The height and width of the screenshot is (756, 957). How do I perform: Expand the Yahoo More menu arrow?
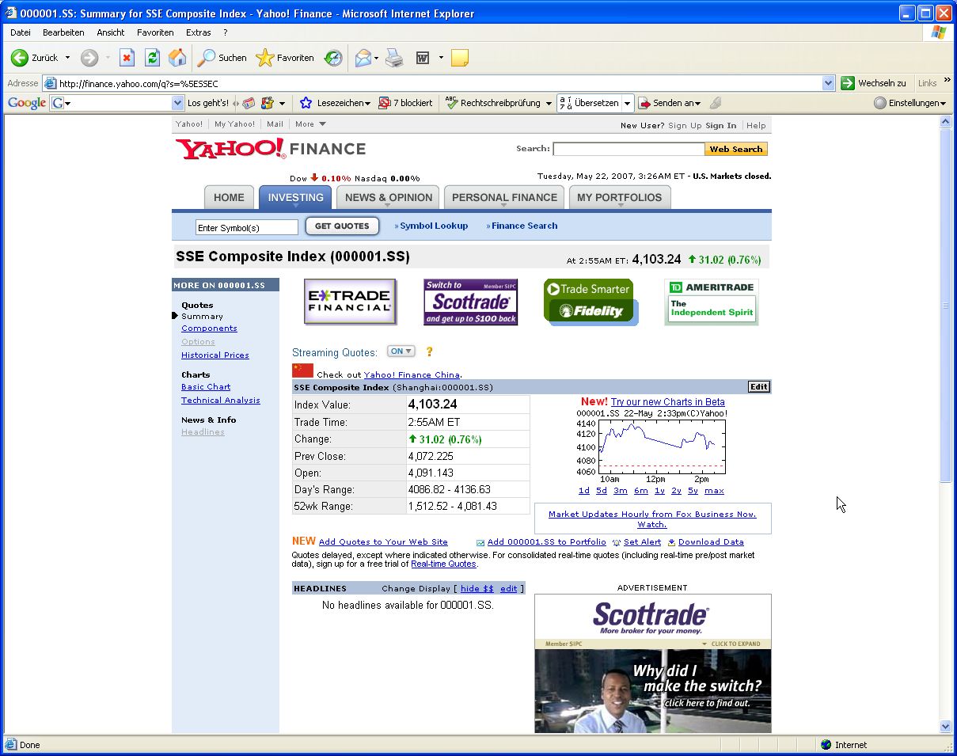pyautogui.click(x=322, y=124)
